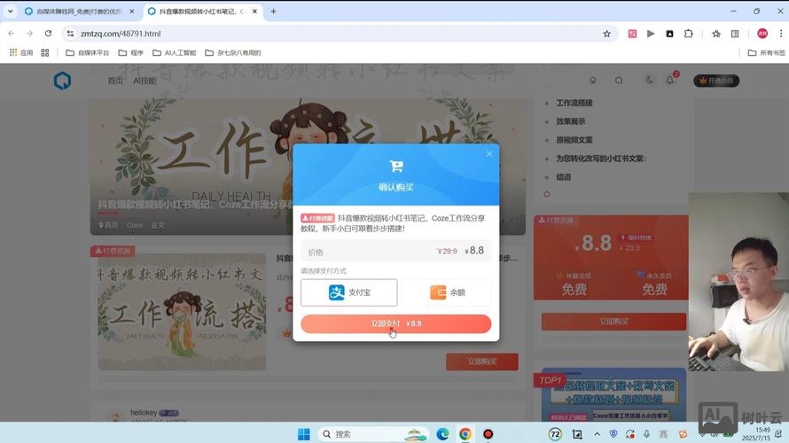Open the 首页 navigation item
Viewport: 789px width, 443px height.
[115, 81]
